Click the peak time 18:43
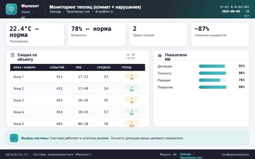This screenshot has height=159, width=255. [83, 112]
